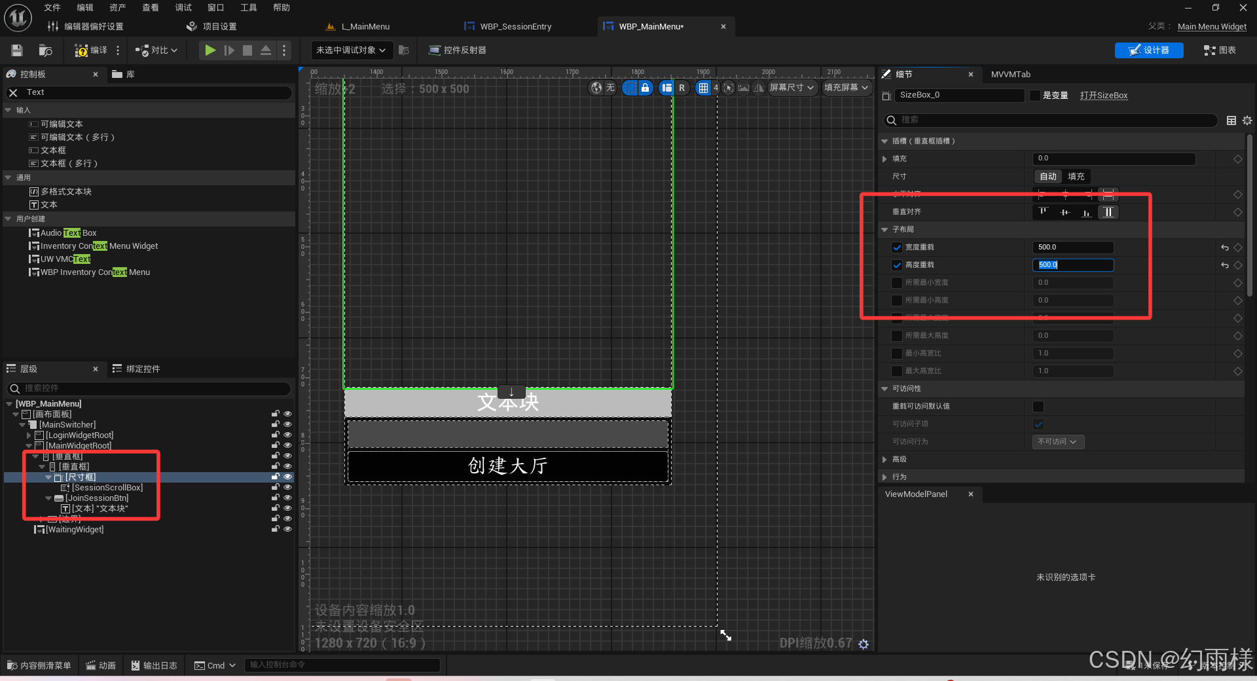Open play options three-dot menu
Image resolution: width=1257 pixels, height=681 pixels.
(283, 50)
